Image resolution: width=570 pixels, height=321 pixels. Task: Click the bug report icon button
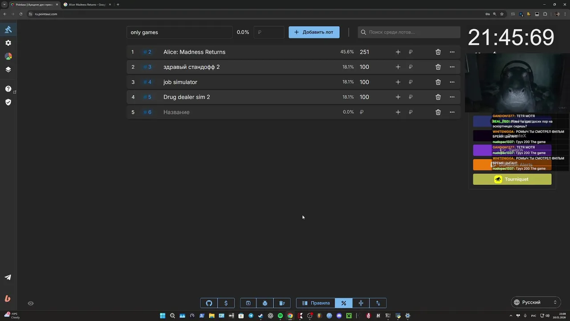pos(265,303)
